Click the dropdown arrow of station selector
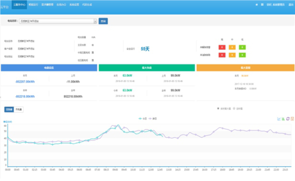This screenshot has height=181, width=295. click(95, 21)
